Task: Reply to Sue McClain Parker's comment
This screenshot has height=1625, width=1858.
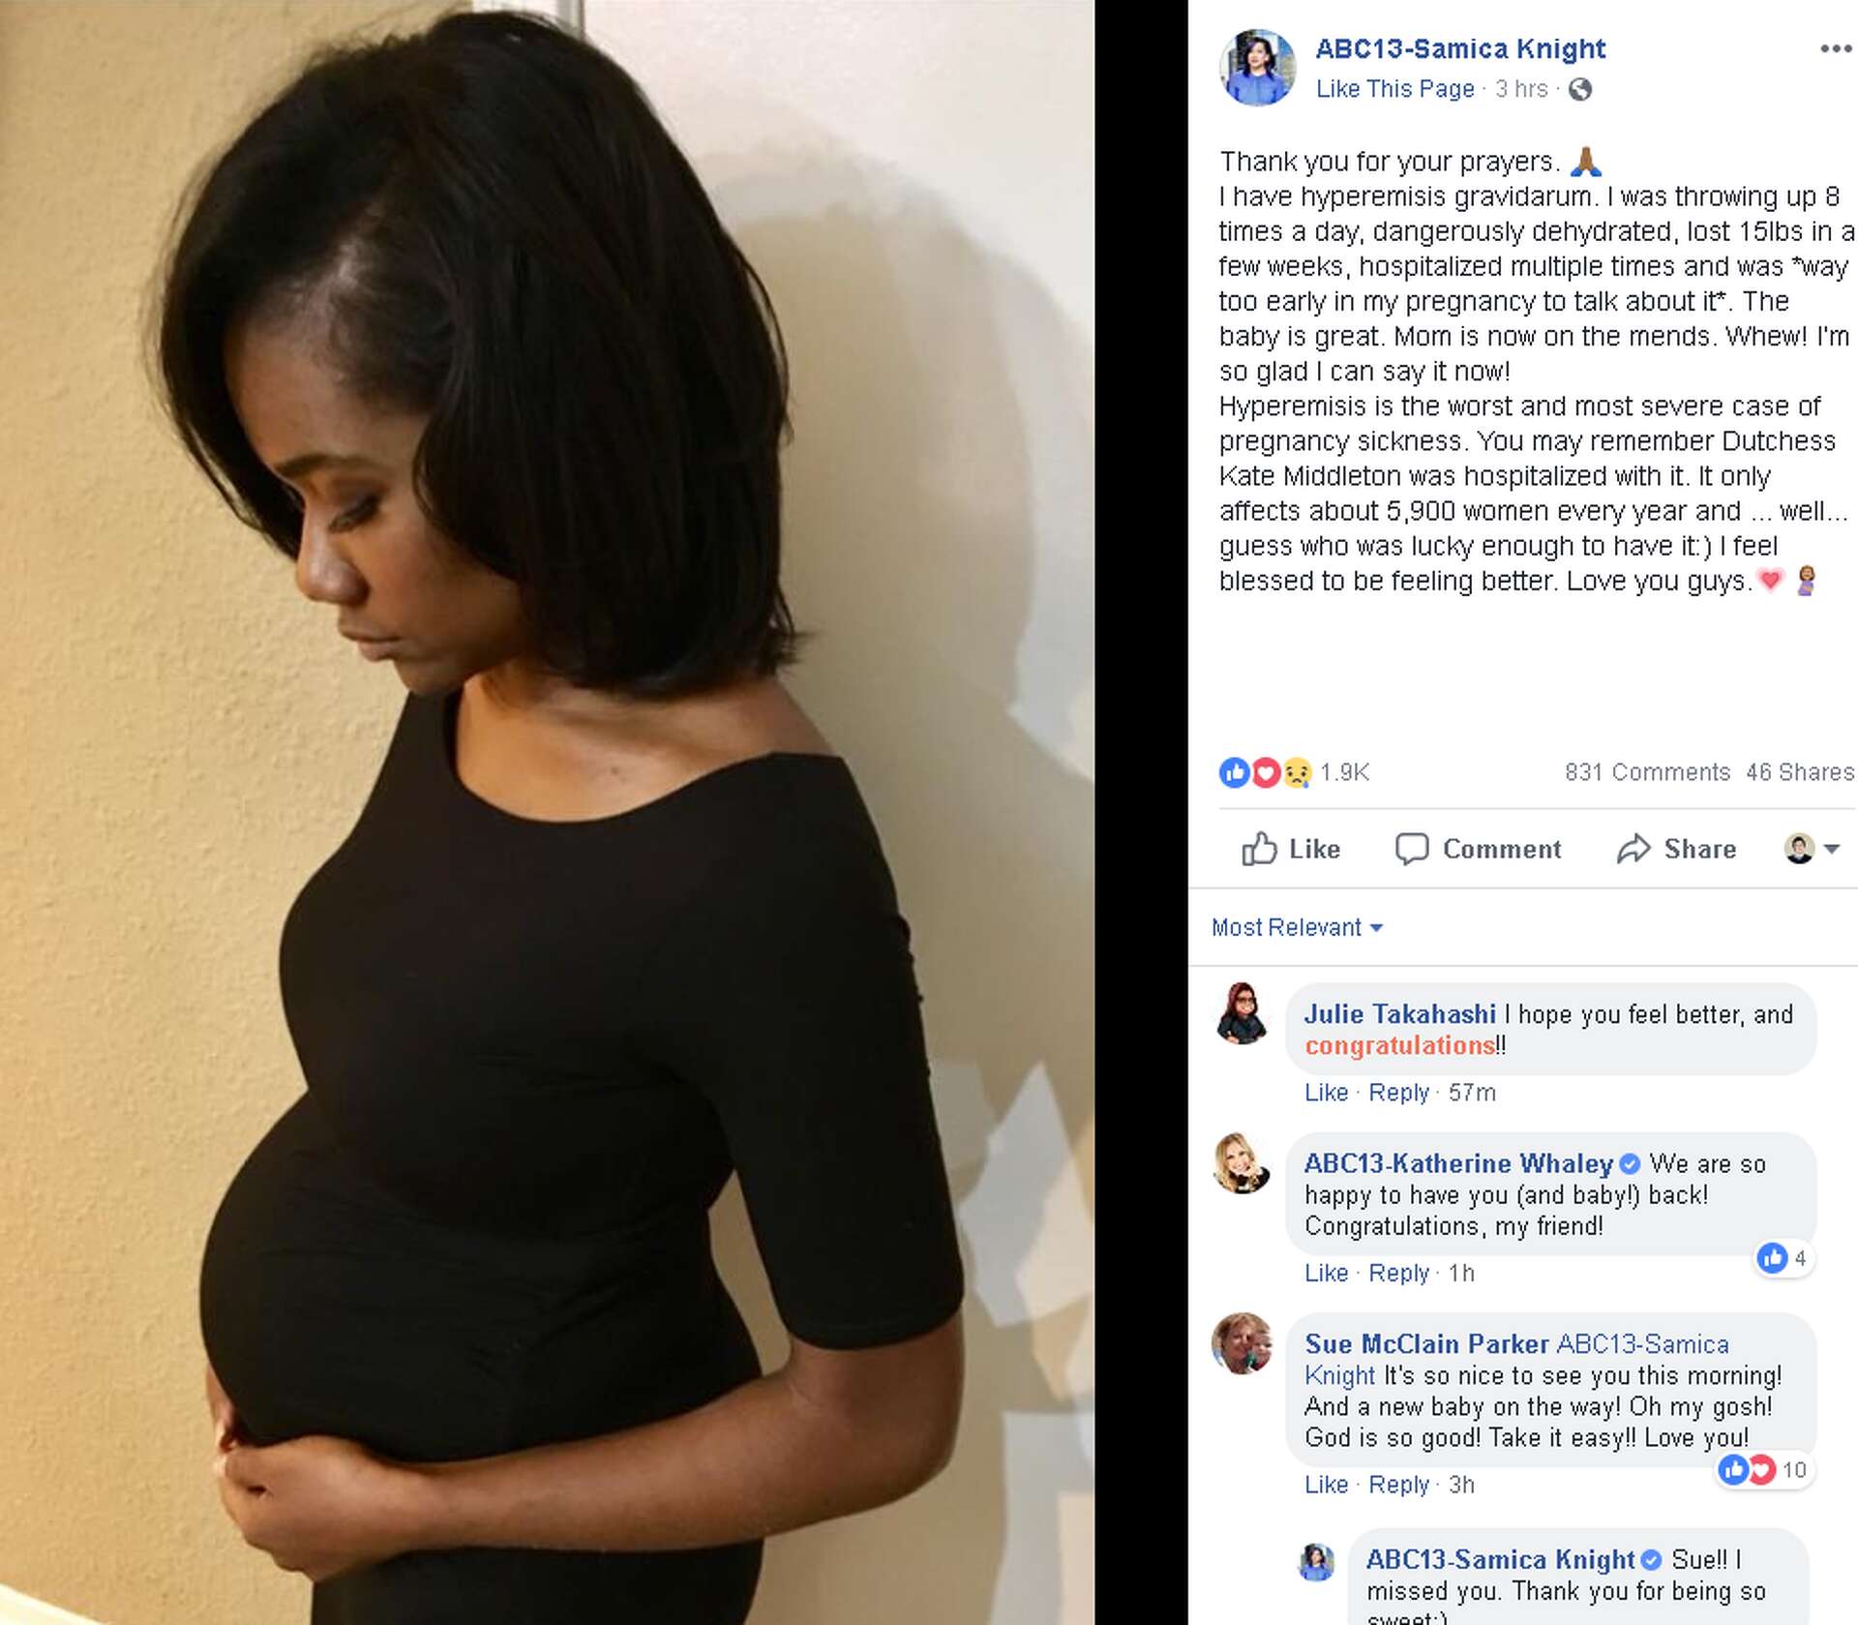Action: (x=1398, y=1485)
